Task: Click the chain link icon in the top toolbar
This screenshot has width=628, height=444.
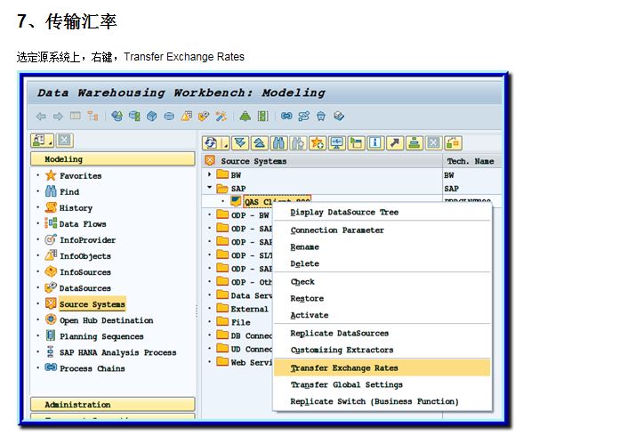Action: click(286, 117)
